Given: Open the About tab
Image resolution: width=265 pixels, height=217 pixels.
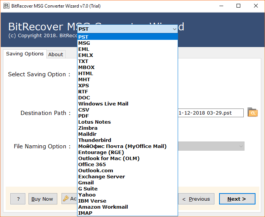Looking at the screenshot, I should [56, 55].
